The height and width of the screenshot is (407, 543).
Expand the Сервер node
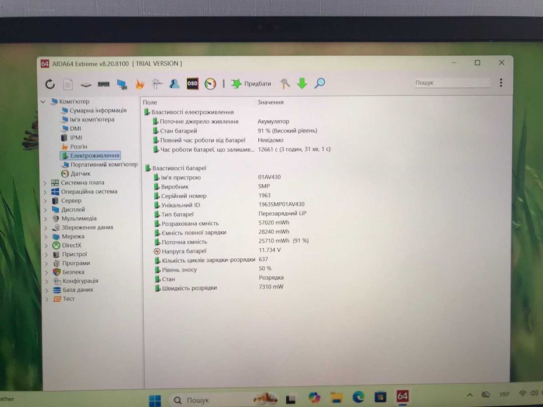(x=45, y=201)
